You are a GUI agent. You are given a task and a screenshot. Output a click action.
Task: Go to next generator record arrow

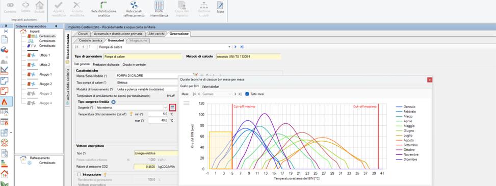(x=236, y=47)
